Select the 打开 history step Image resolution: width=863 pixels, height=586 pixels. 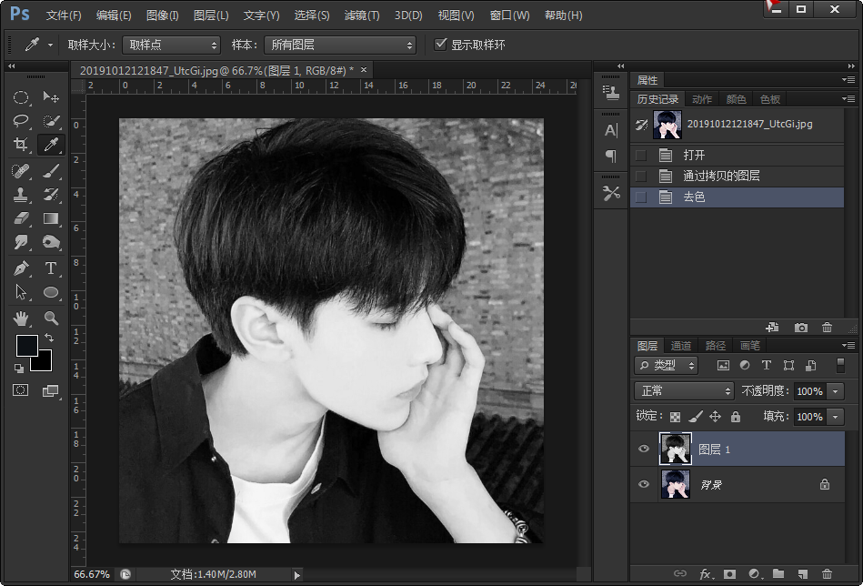click(x=694, y=155)
